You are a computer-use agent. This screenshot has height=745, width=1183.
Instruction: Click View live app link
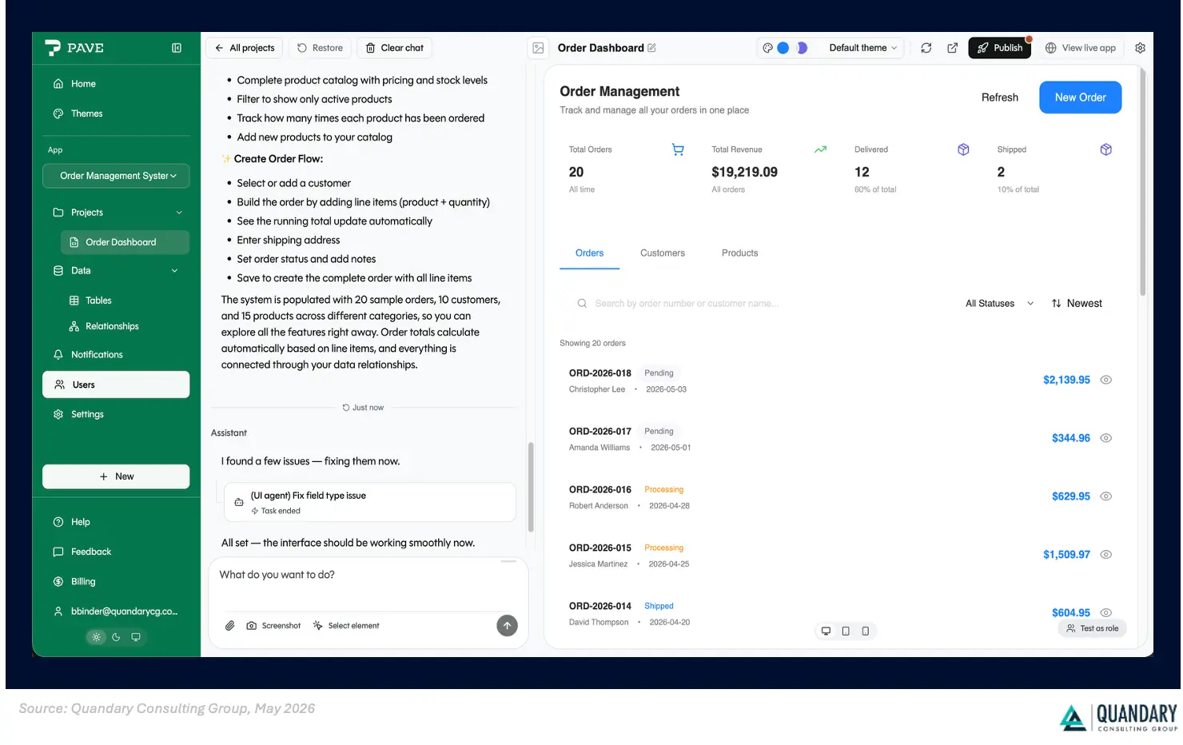(1080, 48)
